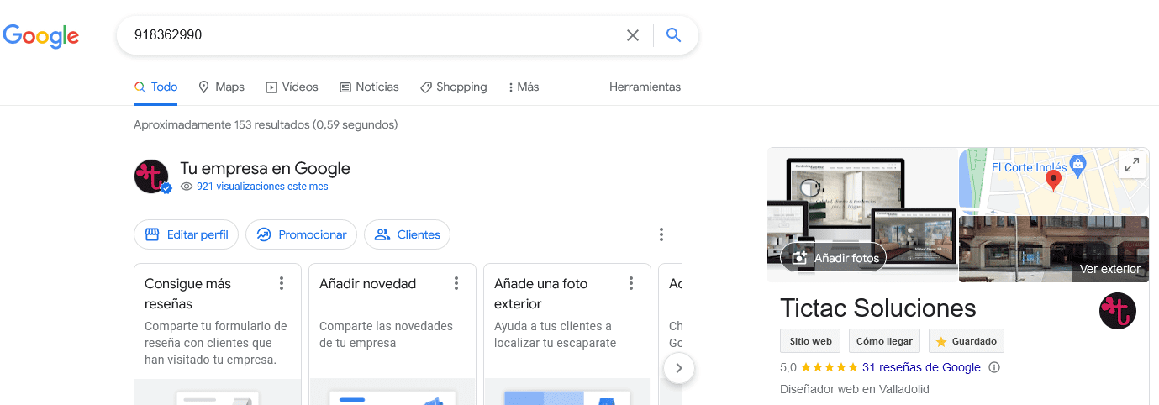Click the Cómo llegar button
The height and width of the screenshot is (405, 1159).
click(x=884, y=341)
